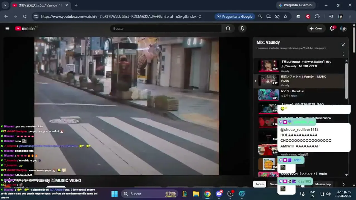
Task: Select the Todos filter chip
Action: coord(259,184)
